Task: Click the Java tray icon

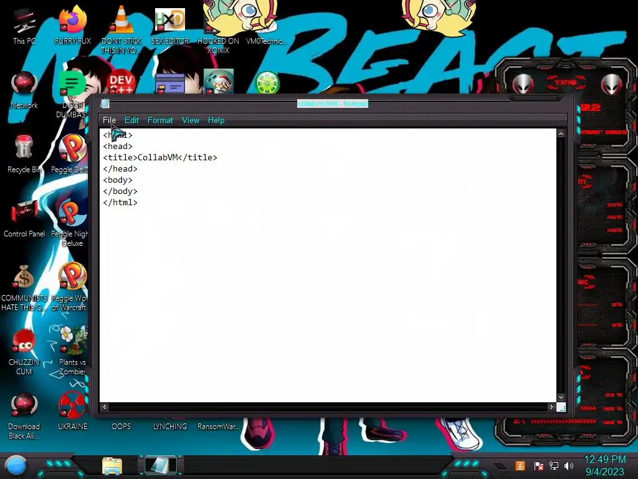Action: pos(520,465)
